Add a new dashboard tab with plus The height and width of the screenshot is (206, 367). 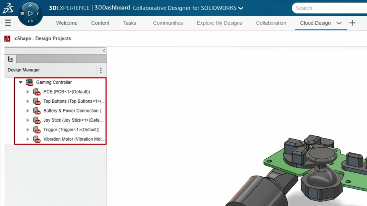(x=352, y=23)
